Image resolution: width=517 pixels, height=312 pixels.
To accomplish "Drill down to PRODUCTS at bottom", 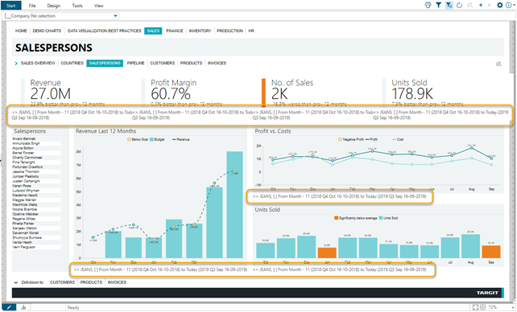I will (91, 282).
